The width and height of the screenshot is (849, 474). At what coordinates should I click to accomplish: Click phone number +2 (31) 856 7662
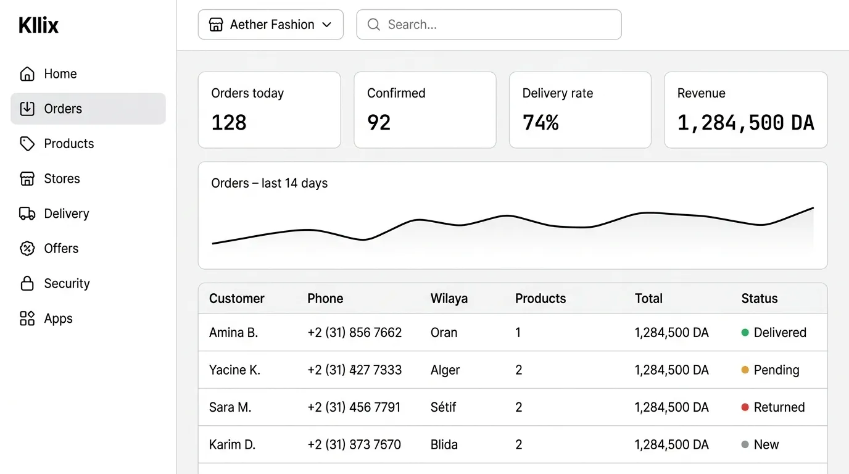point(355,333)
